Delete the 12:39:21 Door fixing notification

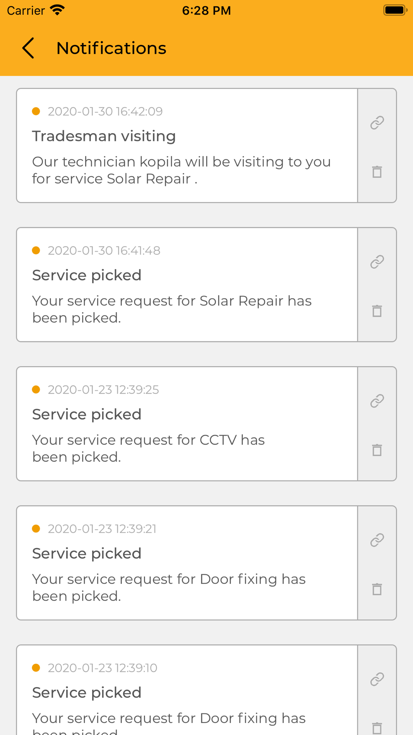[x=377, y=589]
